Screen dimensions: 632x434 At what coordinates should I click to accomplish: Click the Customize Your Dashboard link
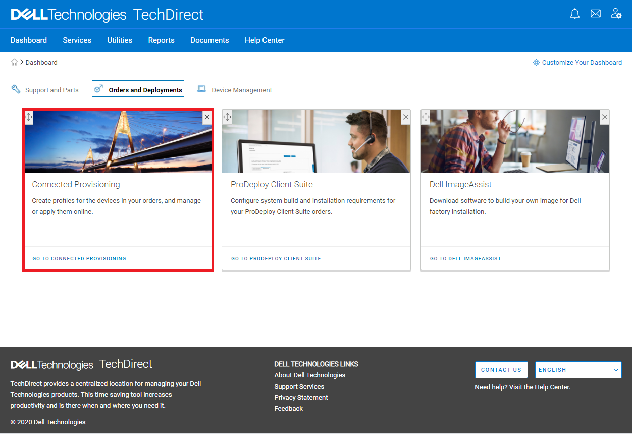[582, 63]
